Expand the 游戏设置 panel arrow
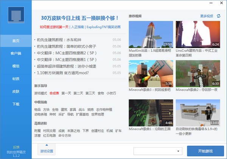Screen dimensions: 227x159 point(47,145)
